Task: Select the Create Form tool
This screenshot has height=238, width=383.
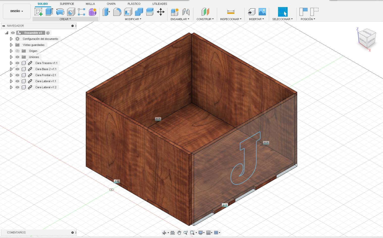Action: pos(93,12)
